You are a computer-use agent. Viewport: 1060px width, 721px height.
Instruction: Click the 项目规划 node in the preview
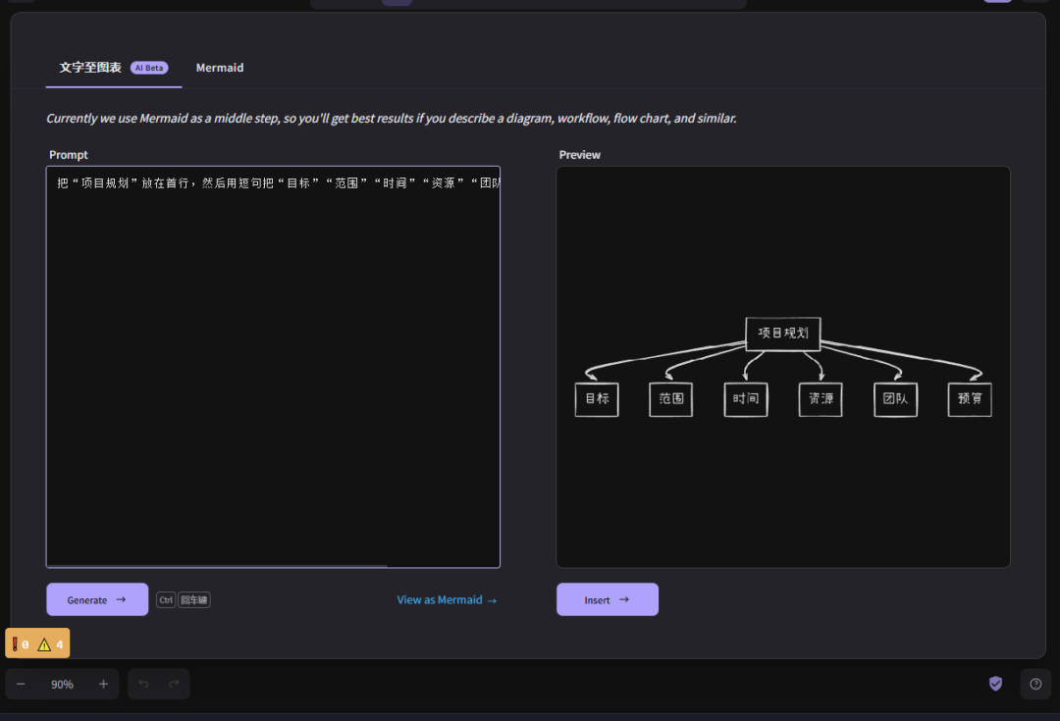tap(783, 334)
